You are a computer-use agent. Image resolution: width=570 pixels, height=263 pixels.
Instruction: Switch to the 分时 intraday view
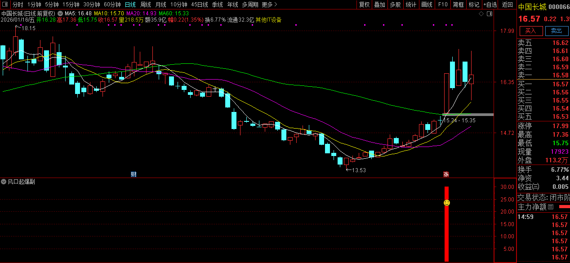coord(18,4)
